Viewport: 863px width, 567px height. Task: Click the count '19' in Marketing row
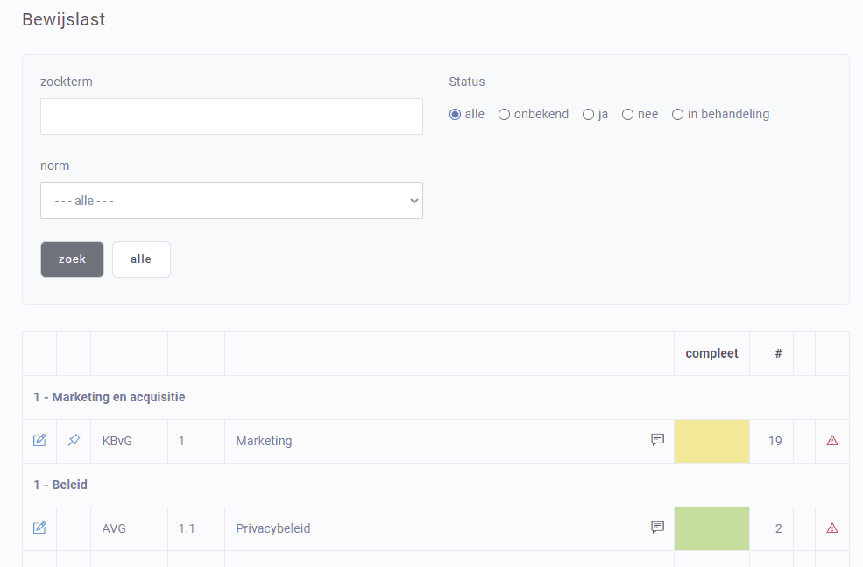775,441
